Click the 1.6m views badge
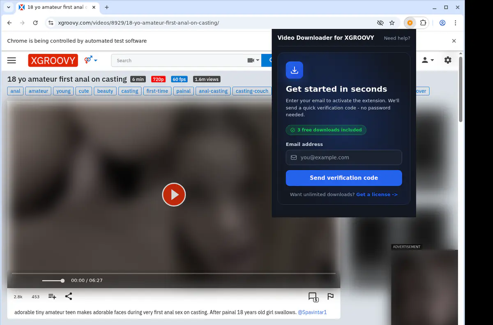The width and height of the screenshot is (493, 325). tap(207, 79)
